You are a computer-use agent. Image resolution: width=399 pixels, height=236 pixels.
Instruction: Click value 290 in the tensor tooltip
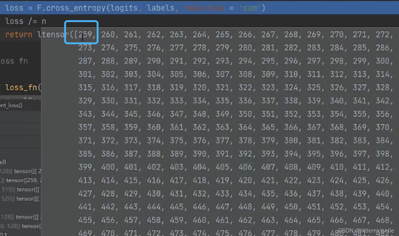(154, 61)
